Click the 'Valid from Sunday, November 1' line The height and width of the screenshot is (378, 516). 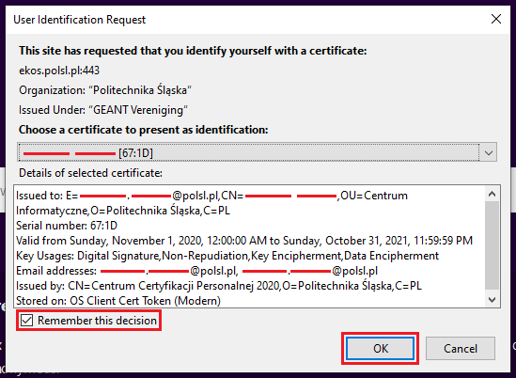coord(243,241)
